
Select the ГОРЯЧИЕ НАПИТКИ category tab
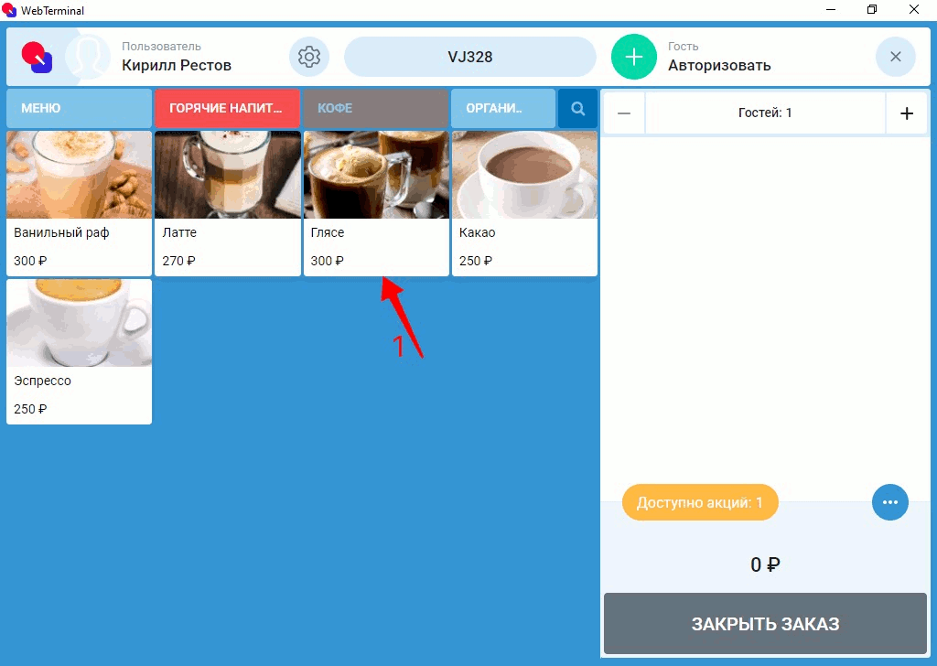coord(227,108)
